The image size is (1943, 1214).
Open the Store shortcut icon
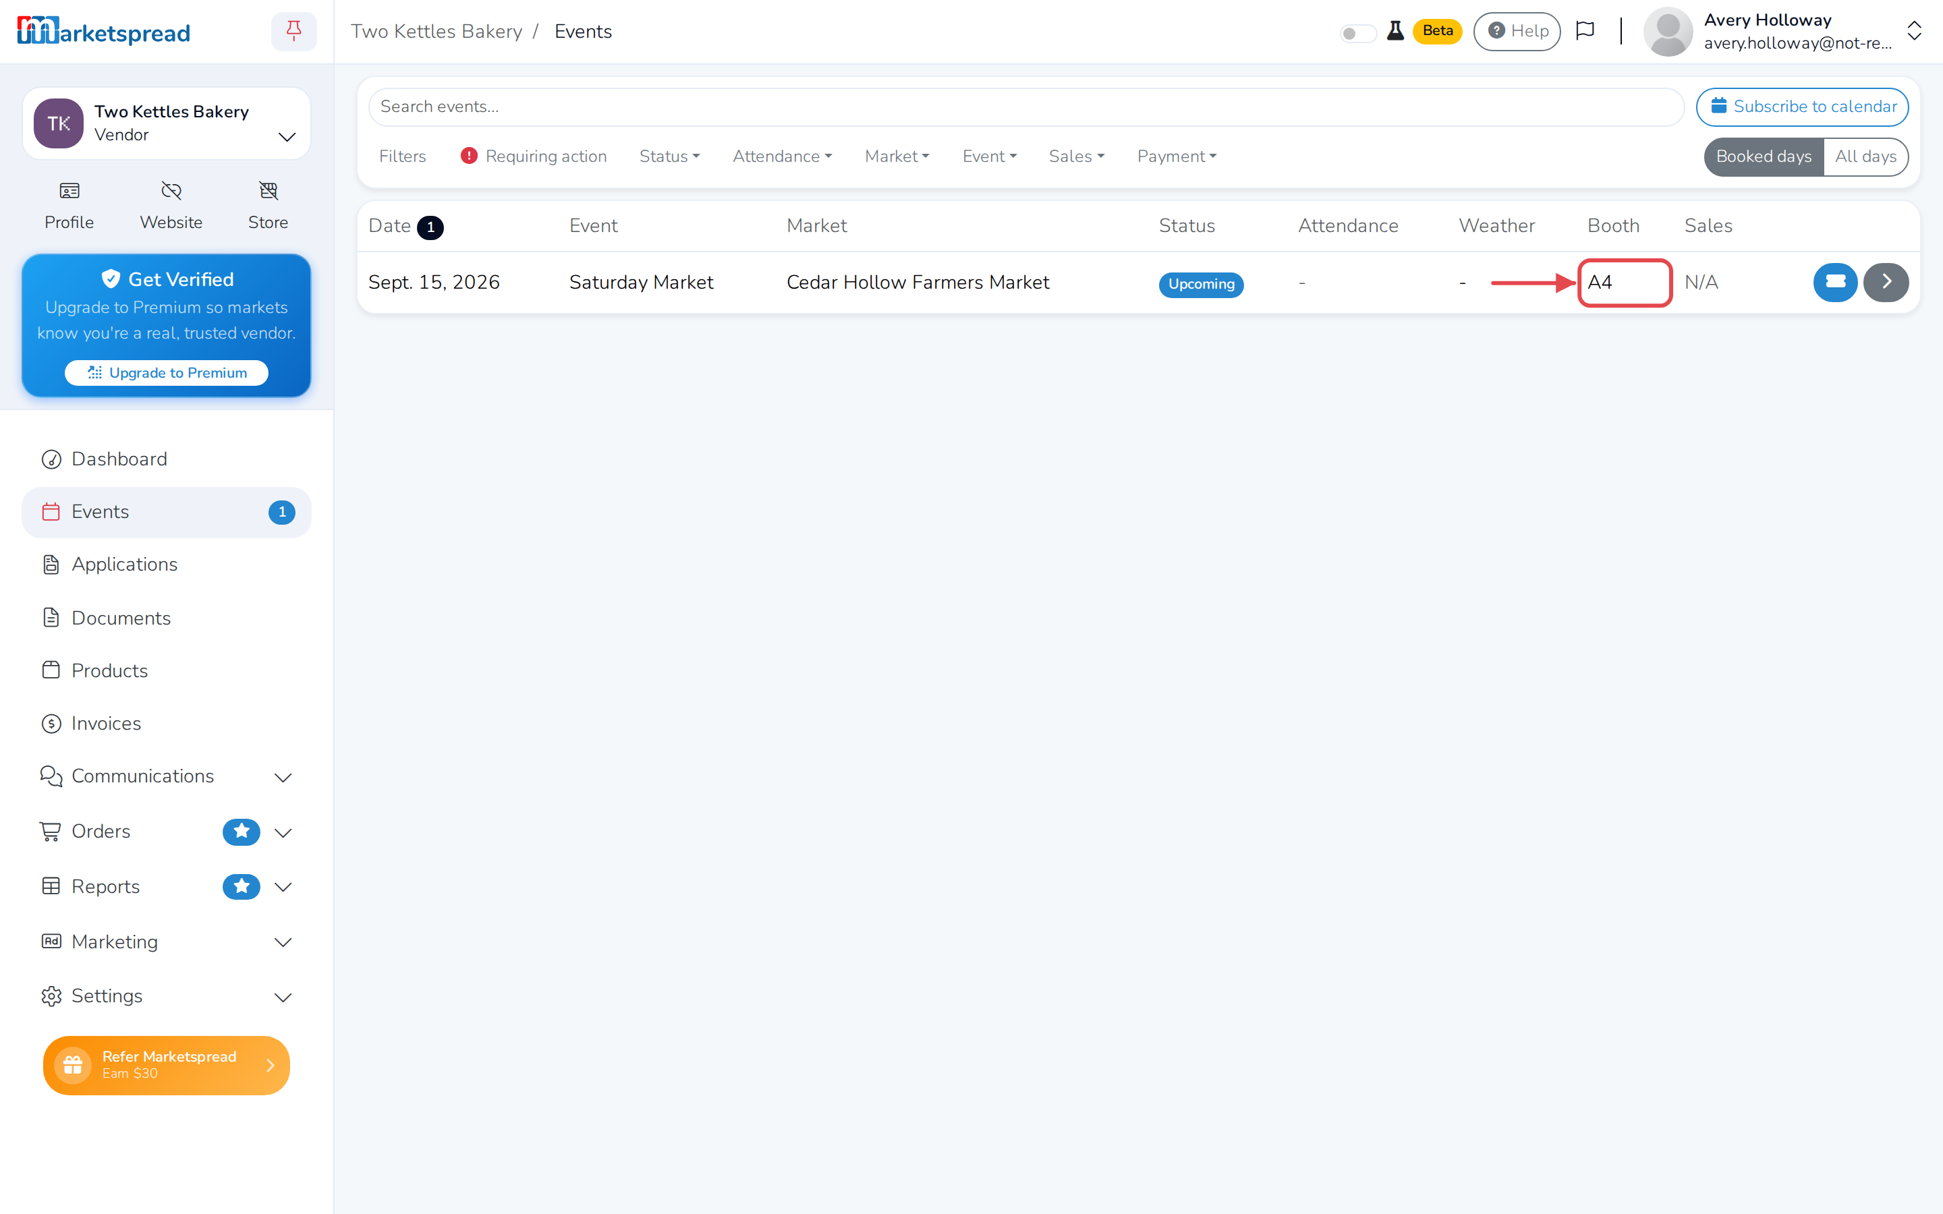click(x=268, y=191)
